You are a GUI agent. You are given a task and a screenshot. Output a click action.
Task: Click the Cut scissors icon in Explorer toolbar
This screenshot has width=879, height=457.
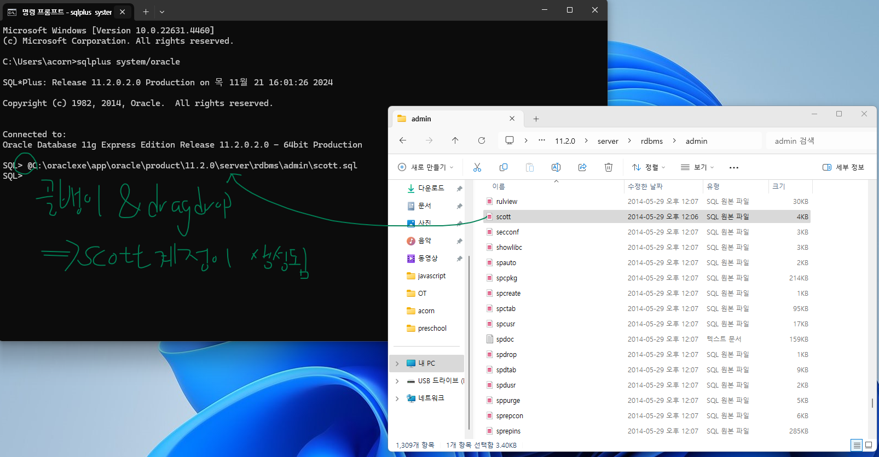[x=477, y=167]
